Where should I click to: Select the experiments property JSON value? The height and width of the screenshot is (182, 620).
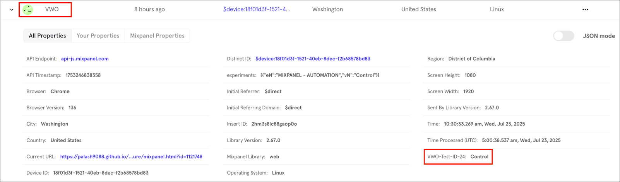click(x=320, y=75)
